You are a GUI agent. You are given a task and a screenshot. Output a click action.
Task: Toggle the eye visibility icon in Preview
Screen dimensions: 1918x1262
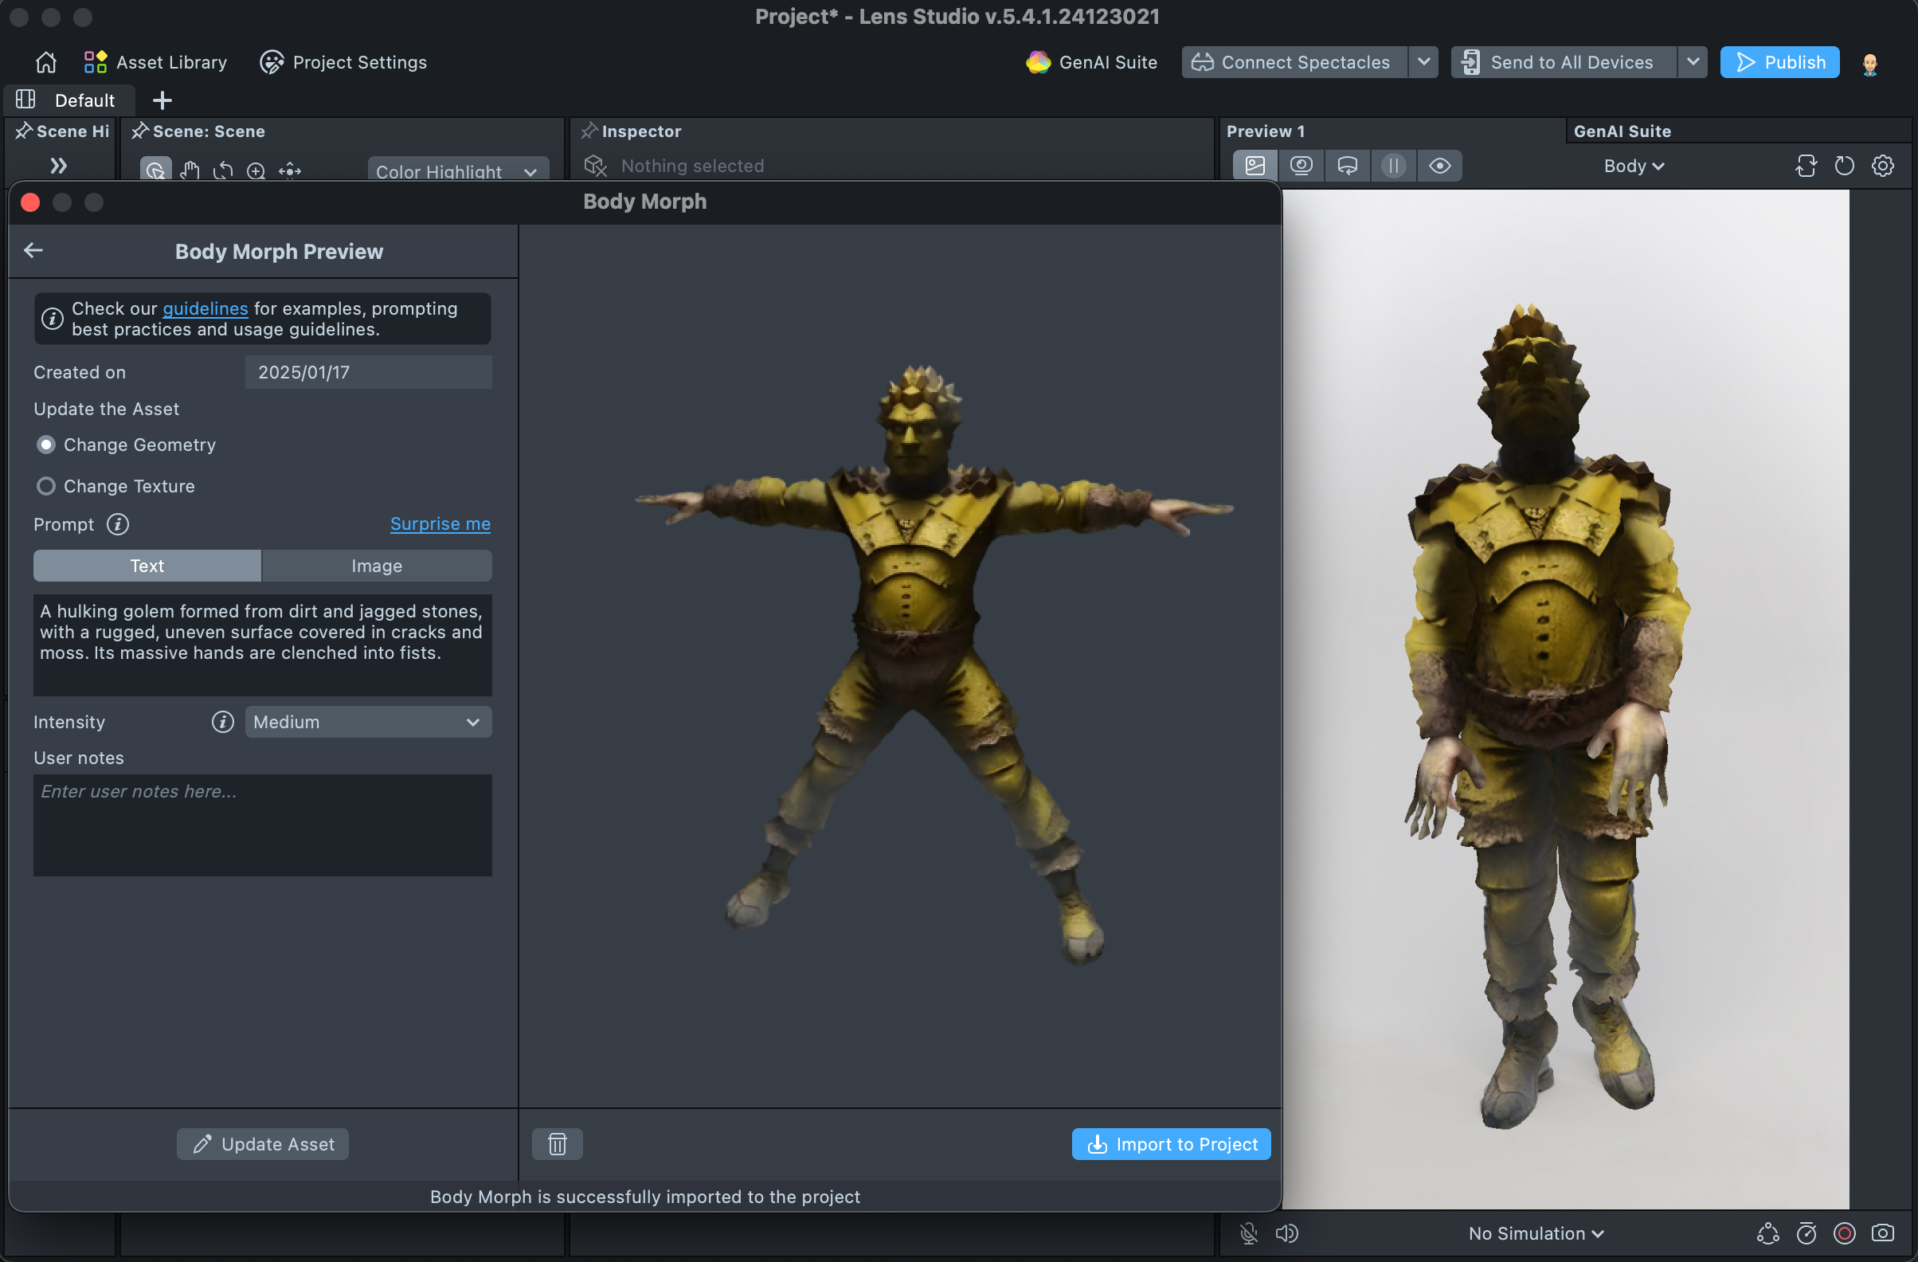1439,166
